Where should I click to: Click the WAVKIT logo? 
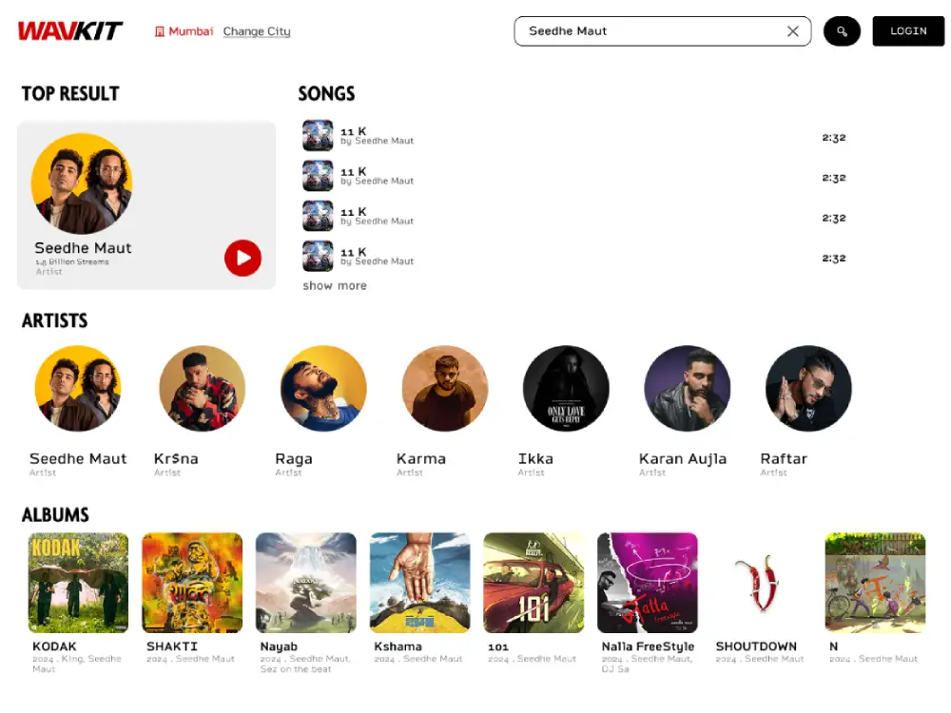[69, 31]
